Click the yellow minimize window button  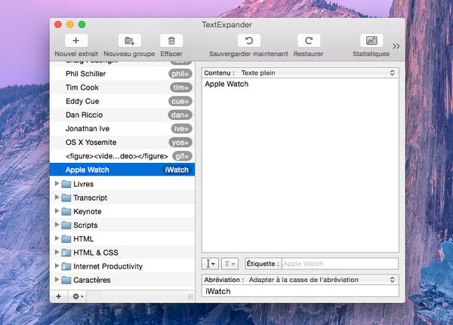pos(70,25)
